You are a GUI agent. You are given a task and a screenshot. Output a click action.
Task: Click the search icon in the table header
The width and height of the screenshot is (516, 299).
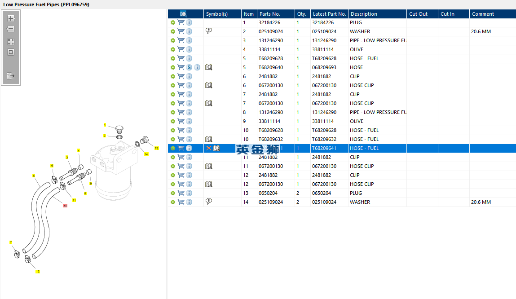tap(184, 14)
